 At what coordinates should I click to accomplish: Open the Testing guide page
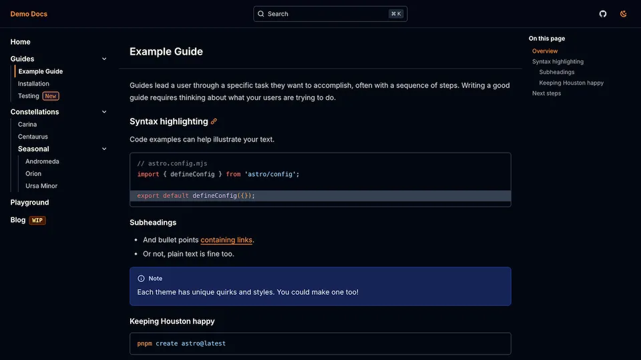[x=29, y=96]
